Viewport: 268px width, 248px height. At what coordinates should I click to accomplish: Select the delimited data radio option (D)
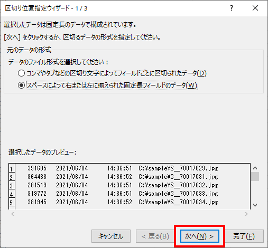pos(21,73)
